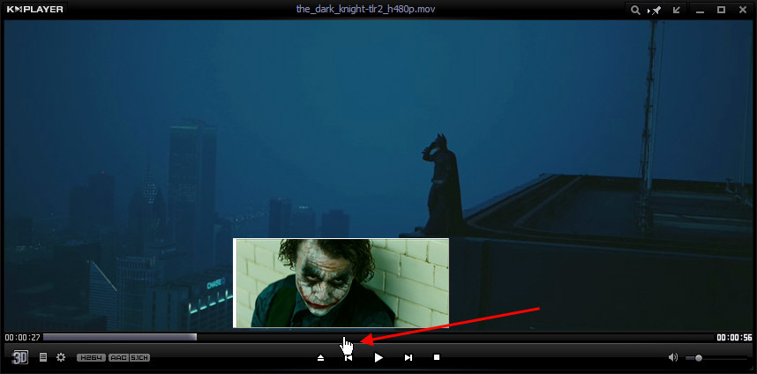Expand the small arrow beside the pin icon
The image size is (757, 374).
pos(648,11)
